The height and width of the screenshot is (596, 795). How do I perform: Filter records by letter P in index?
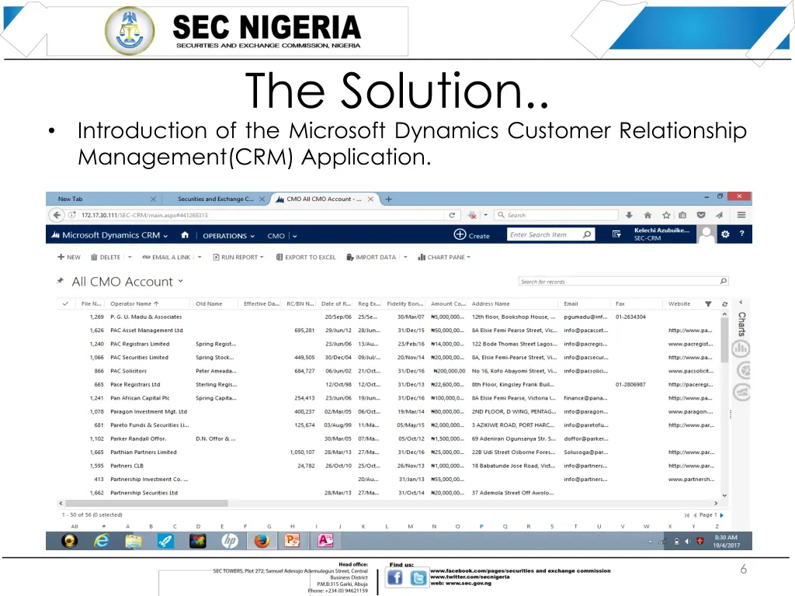coord(481,527)
